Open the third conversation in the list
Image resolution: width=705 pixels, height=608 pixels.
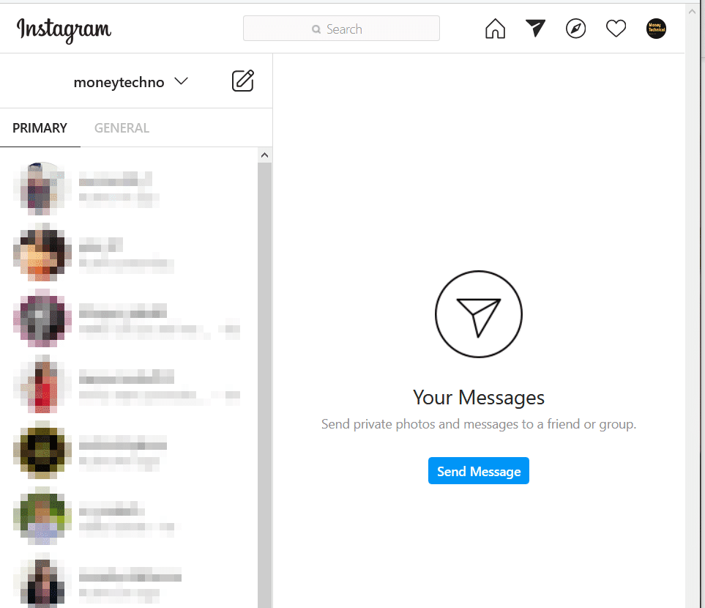129,320
